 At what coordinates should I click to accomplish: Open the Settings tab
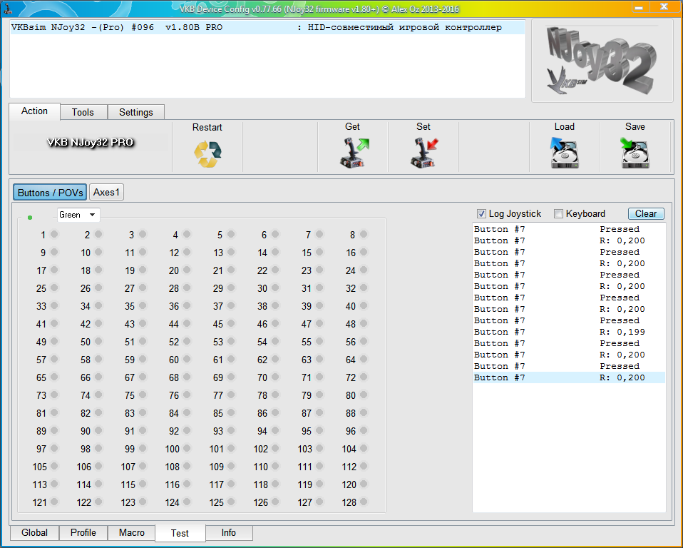pos(136,112)
